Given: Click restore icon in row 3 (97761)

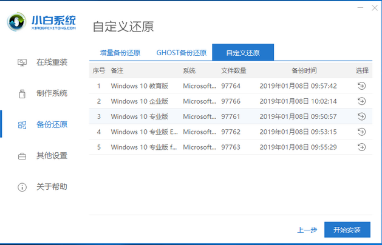Looking at the screenshot, I should click(361, 116).
